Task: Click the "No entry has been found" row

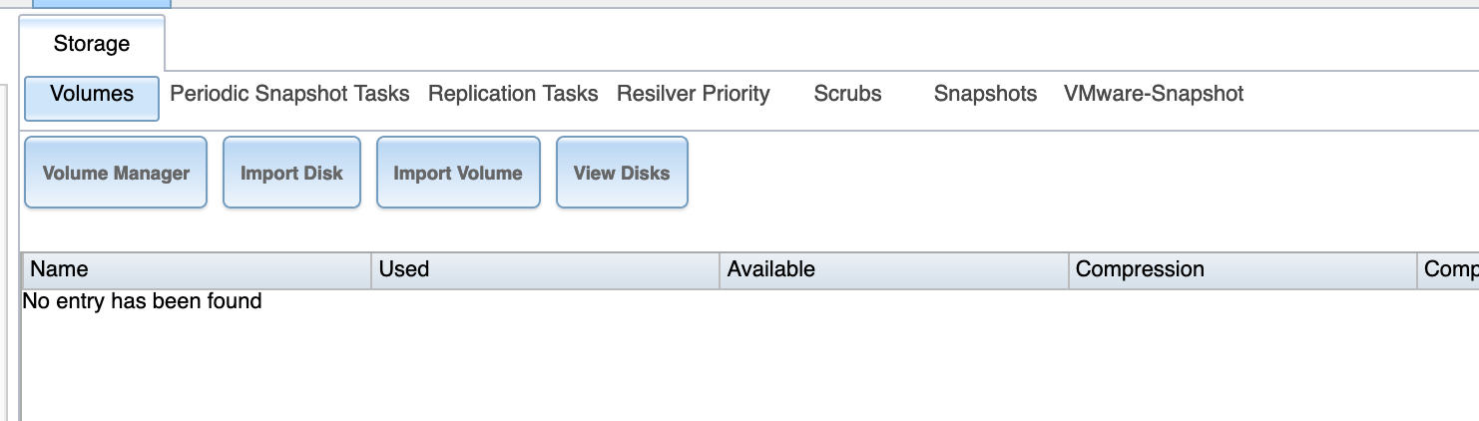Action: pos(142,301)
